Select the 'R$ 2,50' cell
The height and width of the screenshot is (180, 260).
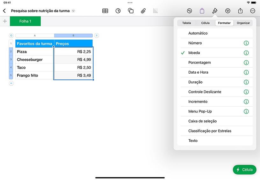[73, 67]
